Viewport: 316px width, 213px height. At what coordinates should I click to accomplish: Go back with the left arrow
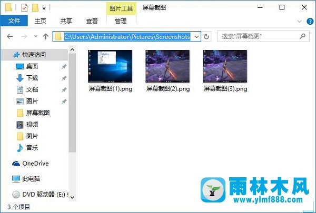click(10, 36)
